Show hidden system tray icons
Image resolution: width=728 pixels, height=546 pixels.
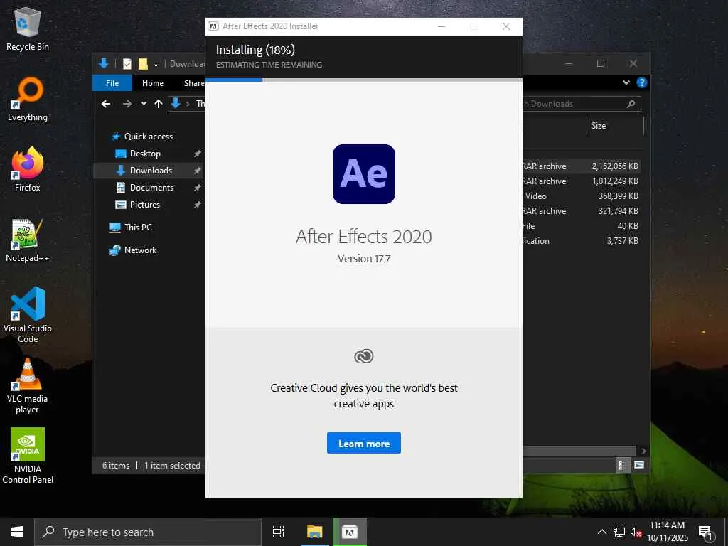coord(601,532)
